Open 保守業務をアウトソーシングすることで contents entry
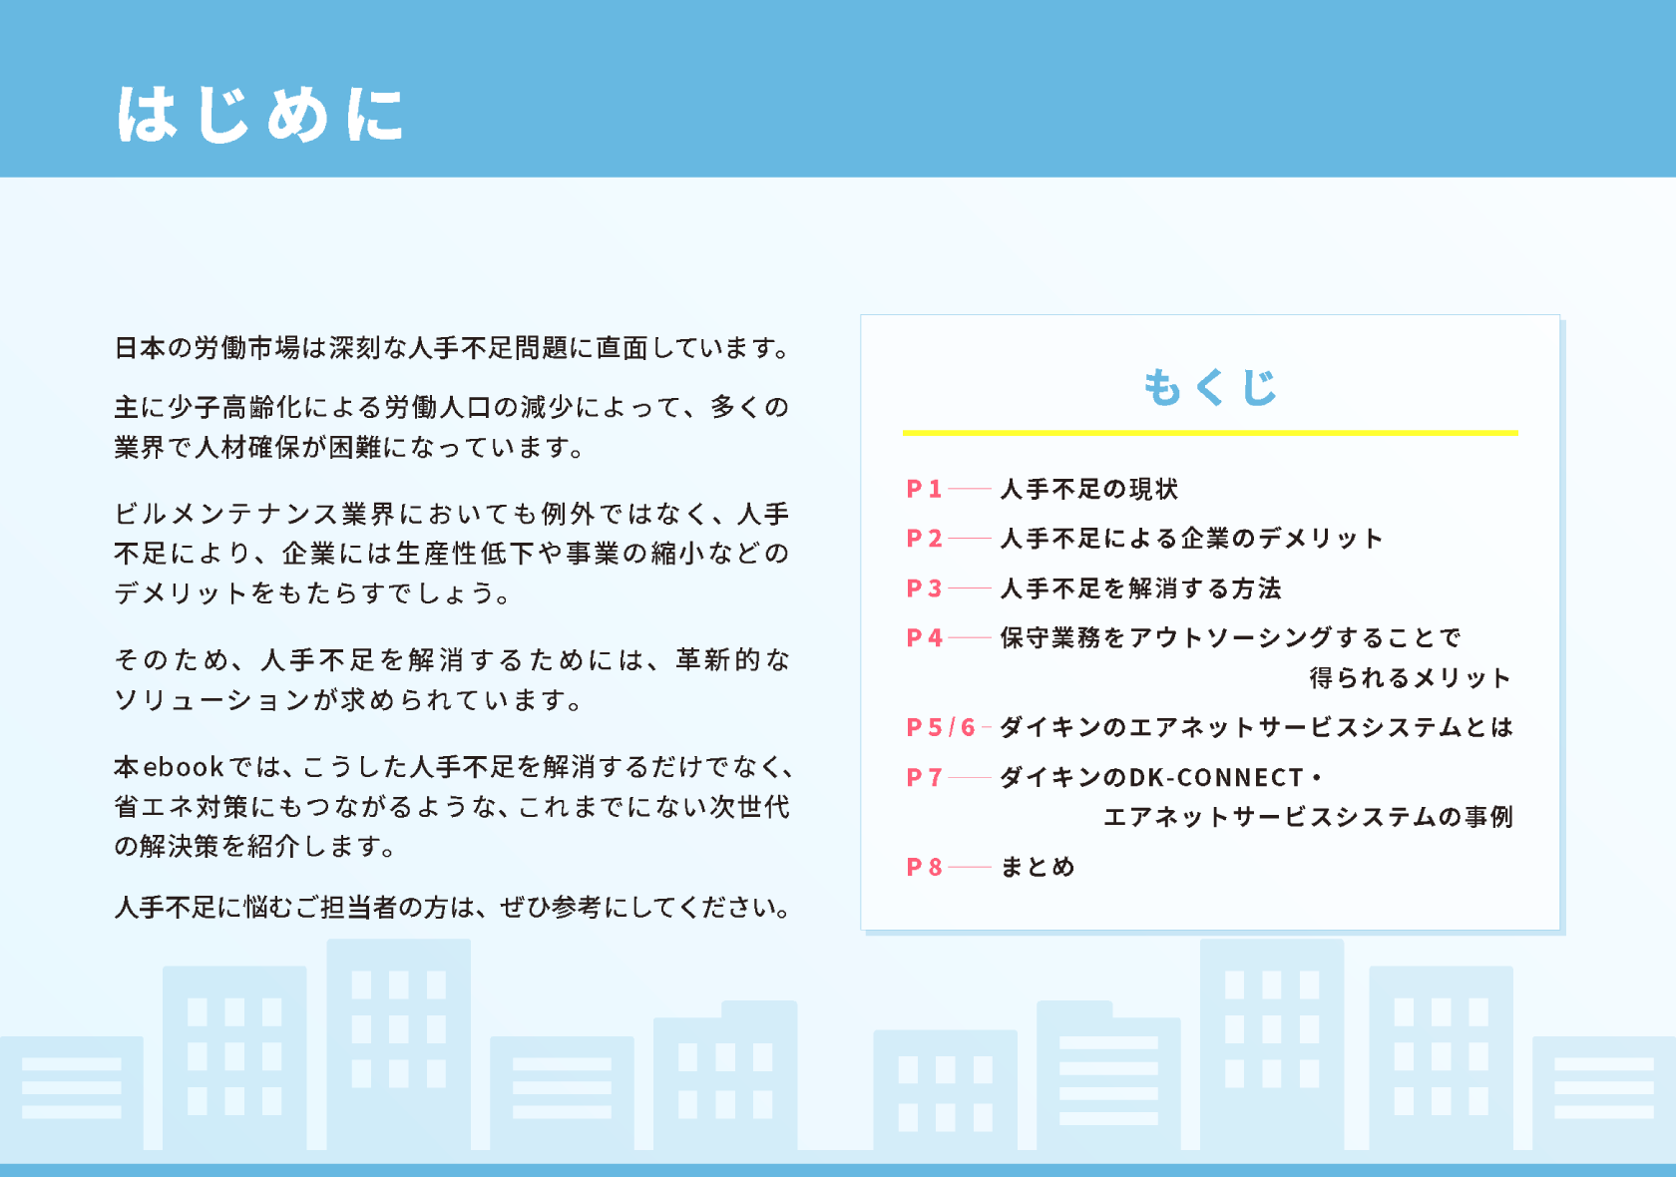The height and width of the screenshot is (1177, 1676). (x=1230, y=638)
